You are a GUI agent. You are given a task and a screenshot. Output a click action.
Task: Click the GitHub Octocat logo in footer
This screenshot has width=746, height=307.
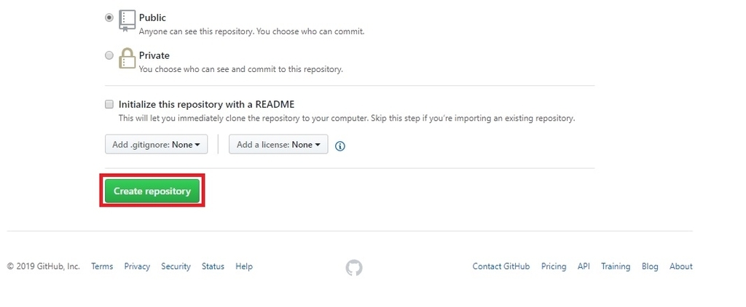(x=353, y=268)
